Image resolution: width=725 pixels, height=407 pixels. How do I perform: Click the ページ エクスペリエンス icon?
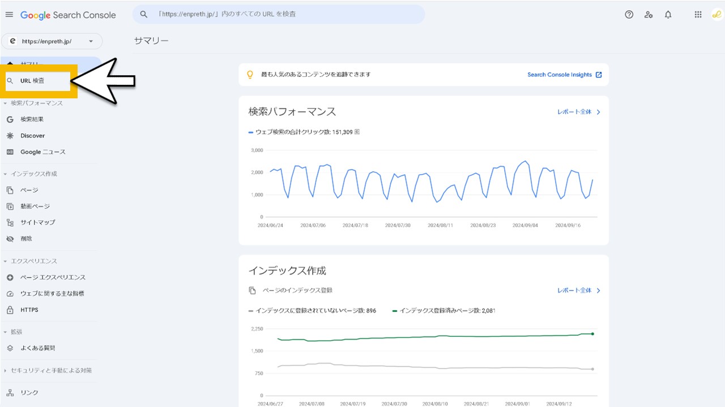point(10,277)
